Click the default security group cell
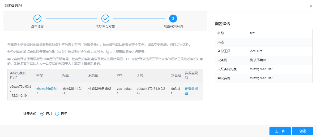 [x=176, y=91]
